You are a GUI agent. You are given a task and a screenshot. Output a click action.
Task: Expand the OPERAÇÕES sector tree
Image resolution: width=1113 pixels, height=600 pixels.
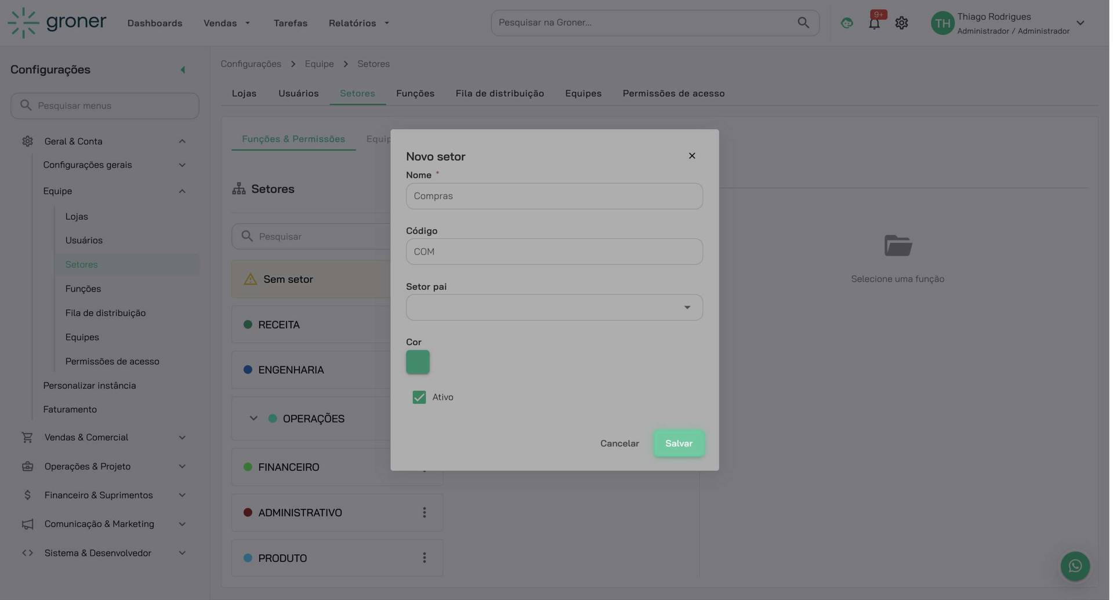253,419
